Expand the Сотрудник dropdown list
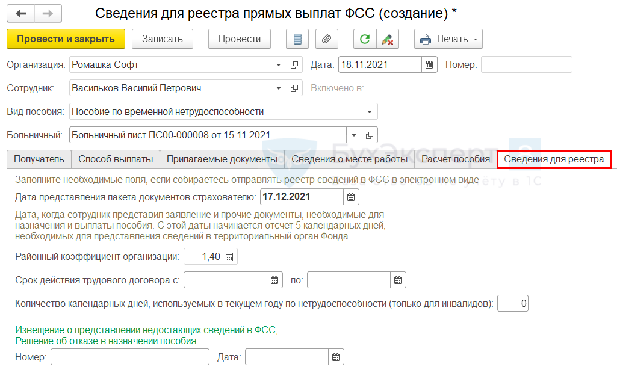617x370 pixels. 279,88
